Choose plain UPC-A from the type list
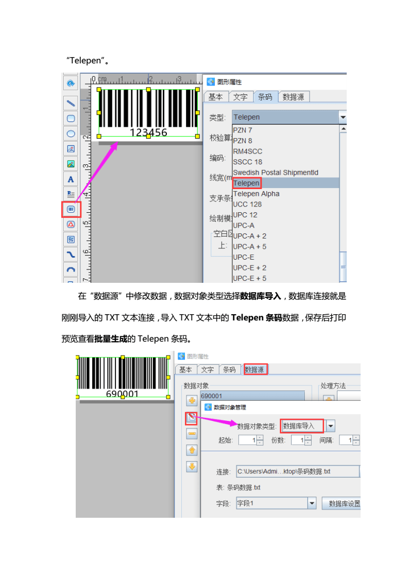Viewport: 408px width, 577px height. pos(285,226)
